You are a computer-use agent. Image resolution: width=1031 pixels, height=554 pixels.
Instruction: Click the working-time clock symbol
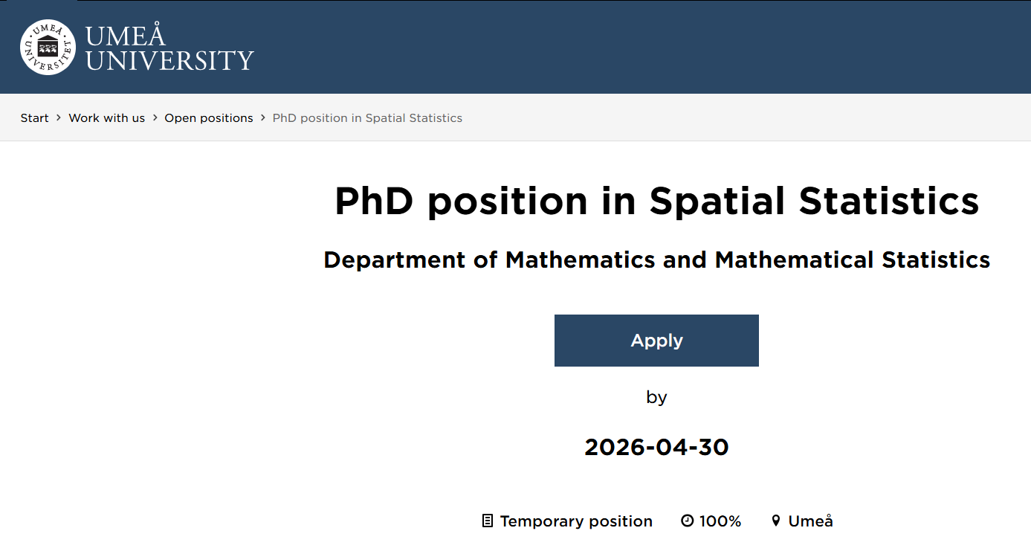[687, 521]
